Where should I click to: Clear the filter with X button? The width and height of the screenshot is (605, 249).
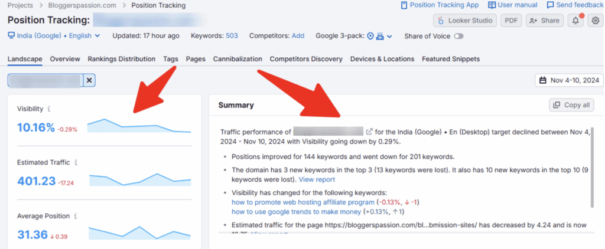coord(89,80)
